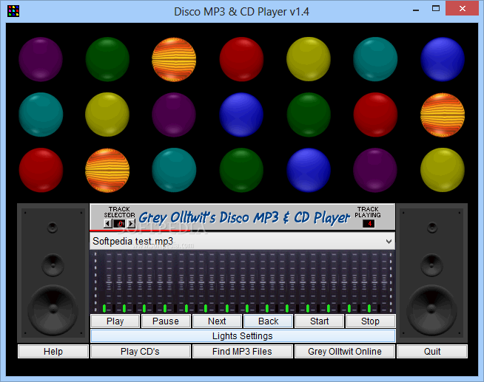Start playback with the Play button

115,321
